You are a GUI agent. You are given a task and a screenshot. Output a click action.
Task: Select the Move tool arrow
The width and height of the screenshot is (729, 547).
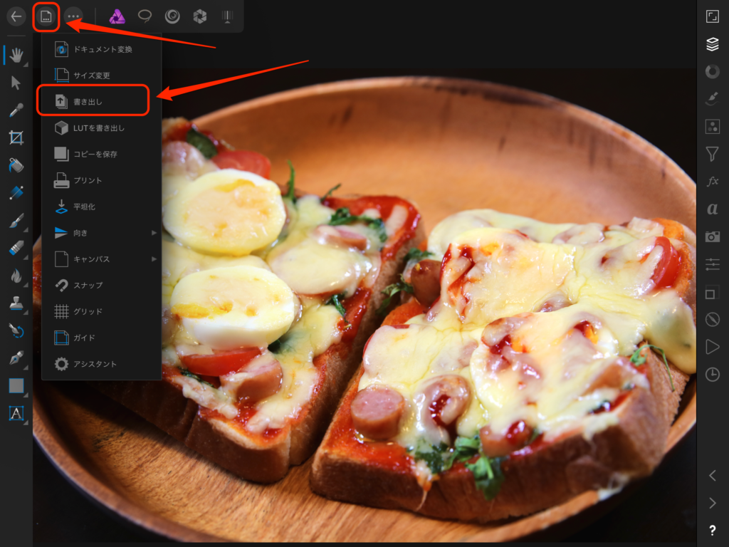[16, 83]
